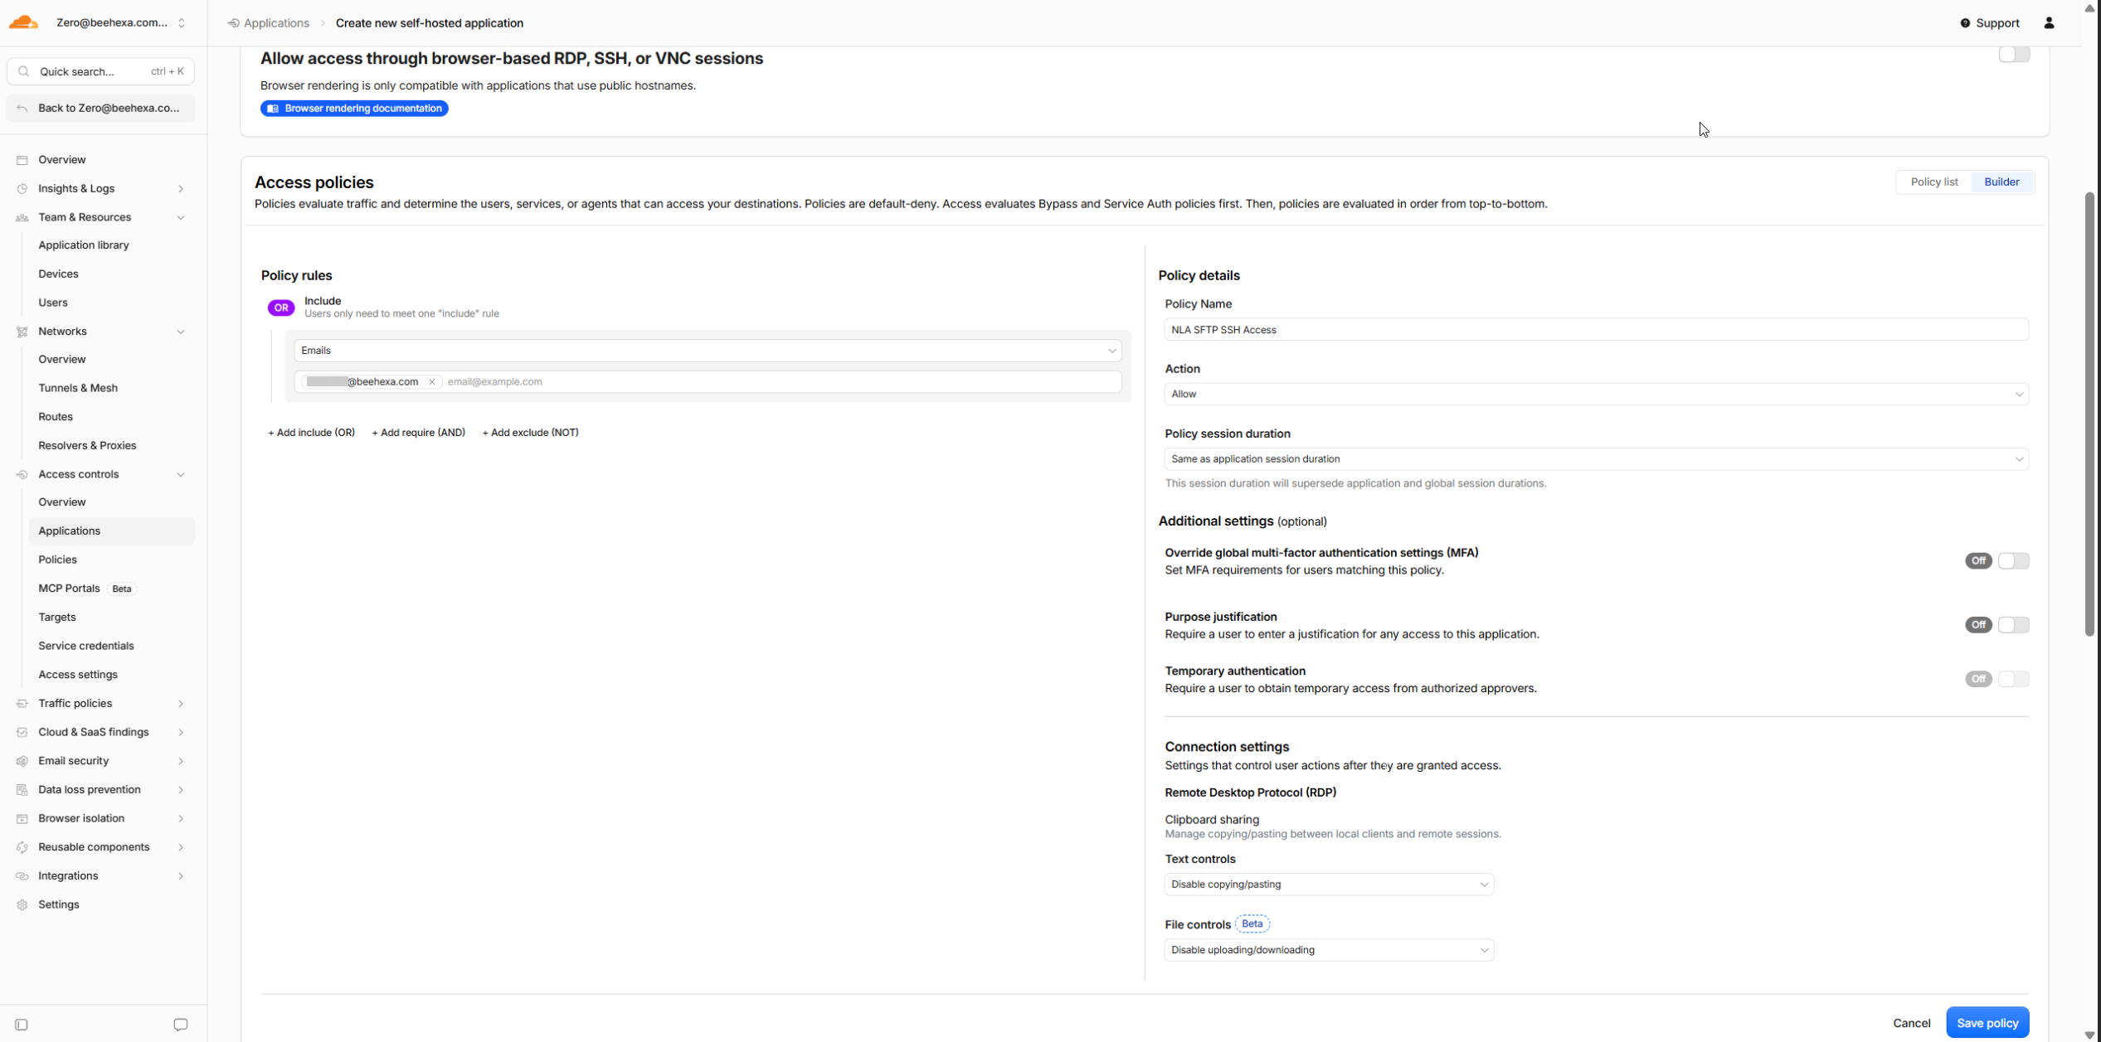This screenshot has height=1042, width=2101.
Task: Click the Save policy button
Action: pyautogui.click(x=1987, y=1023)
